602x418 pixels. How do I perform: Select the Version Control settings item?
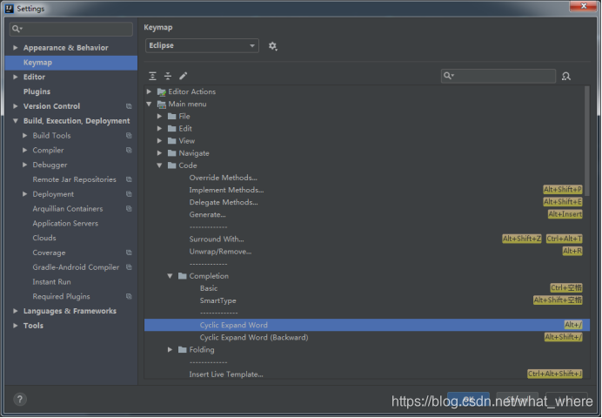click(51, 106)
